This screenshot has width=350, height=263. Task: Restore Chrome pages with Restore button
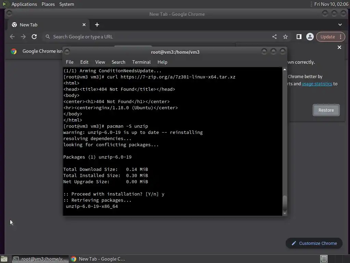pyautogui.click(x=326, y=110)
